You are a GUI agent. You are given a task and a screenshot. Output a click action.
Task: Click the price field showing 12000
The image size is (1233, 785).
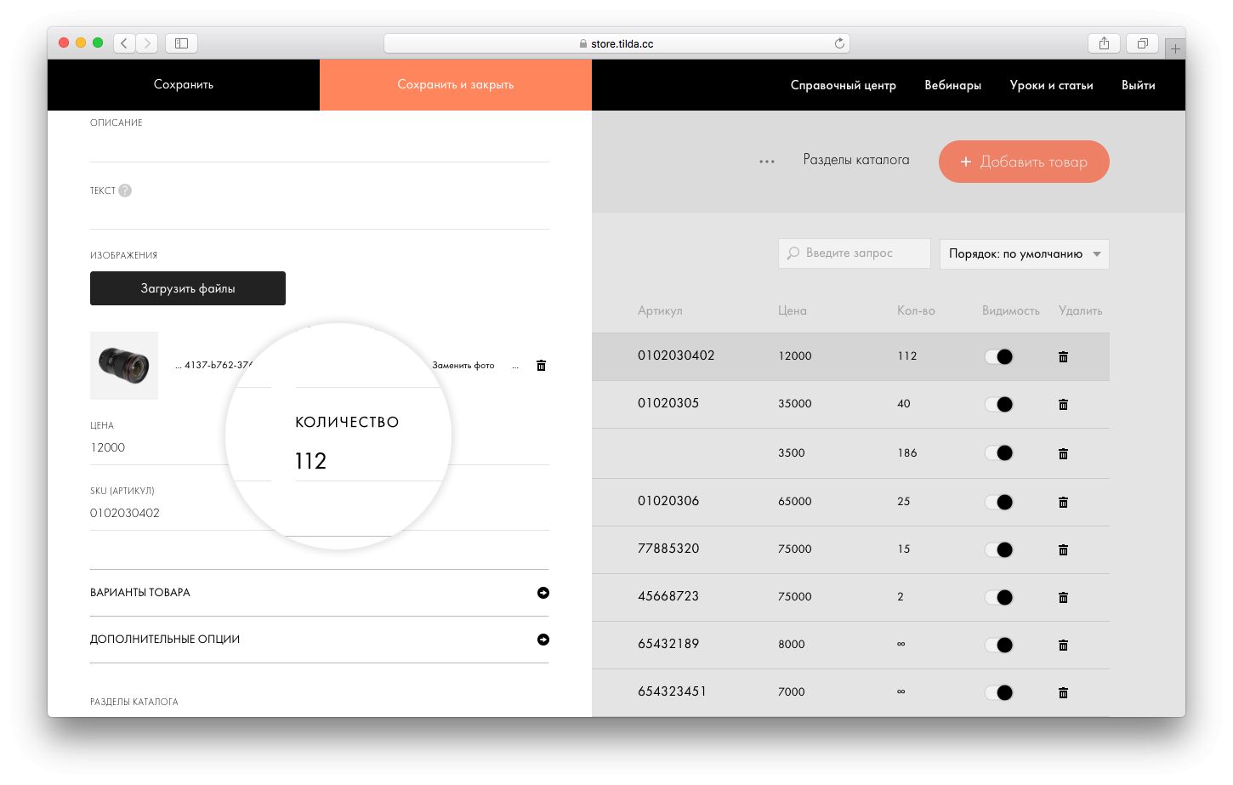pos(157,448)
